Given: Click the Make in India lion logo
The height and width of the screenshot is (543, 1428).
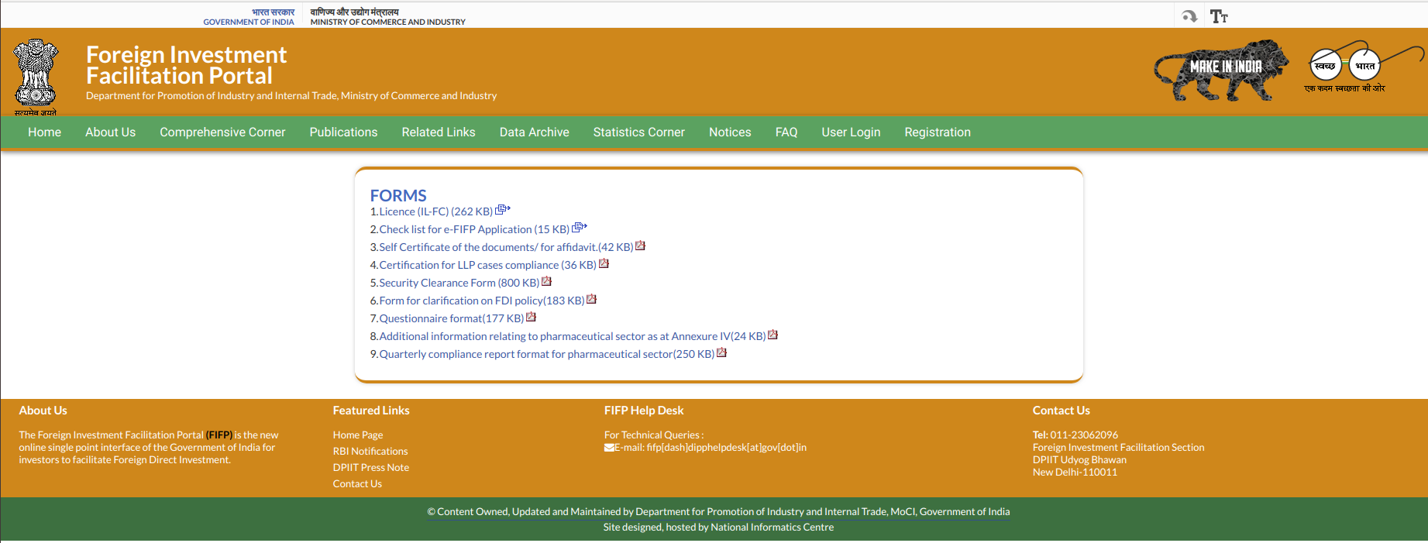Looking at the screenshot, I should [1221, 70].
